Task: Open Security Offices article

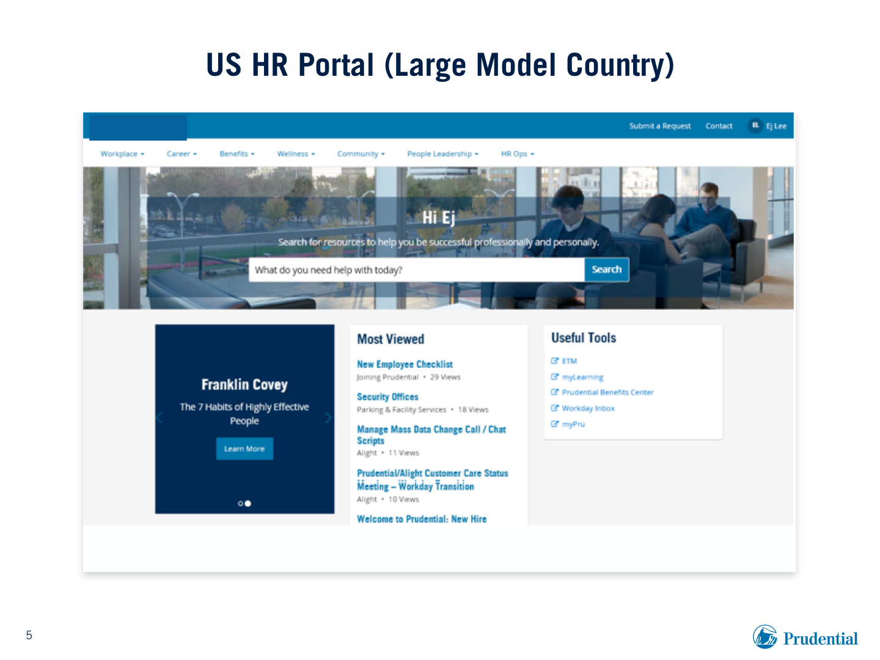Action: click(387, 397)
